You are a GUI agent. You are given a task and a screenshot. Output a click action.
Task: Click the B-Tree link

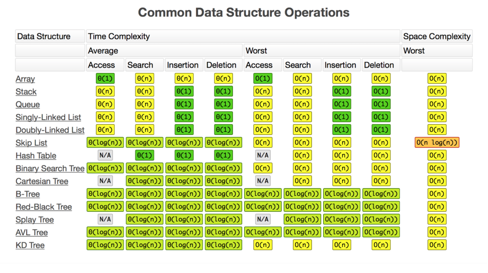click(28, 194)
